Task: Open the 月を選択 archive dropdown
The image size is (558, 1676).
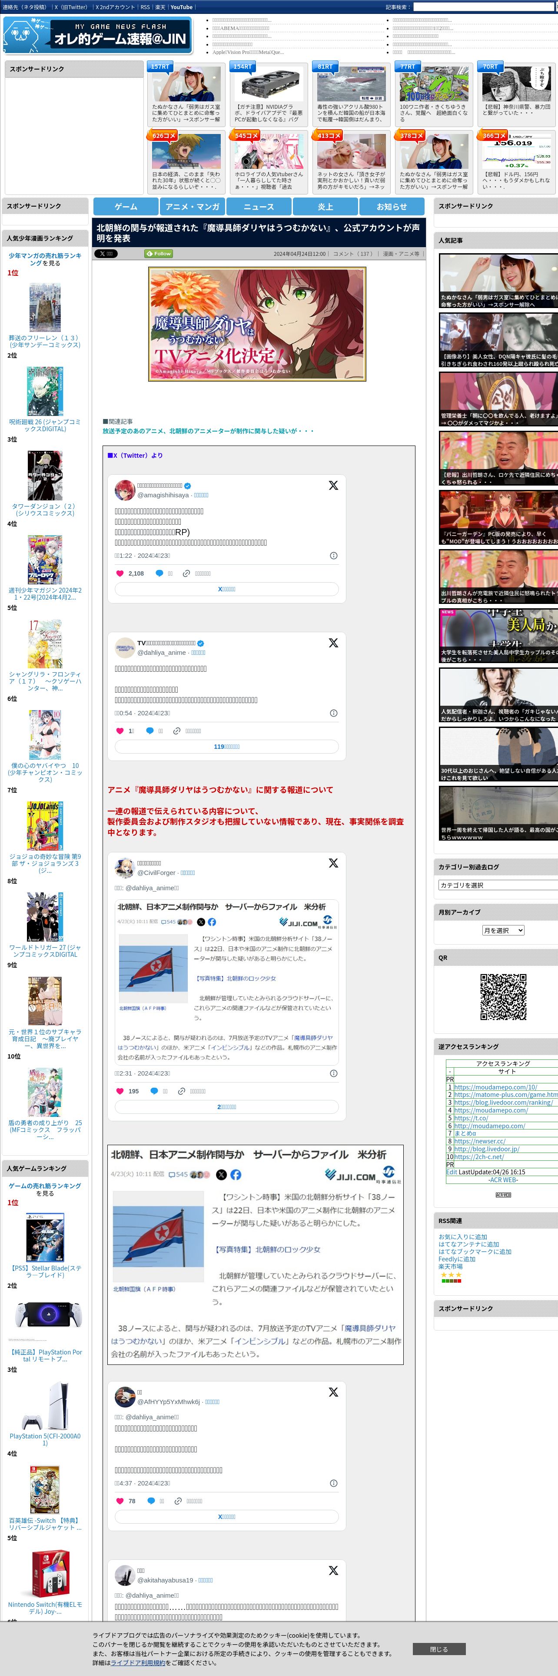Action: [x=503, y=930]
